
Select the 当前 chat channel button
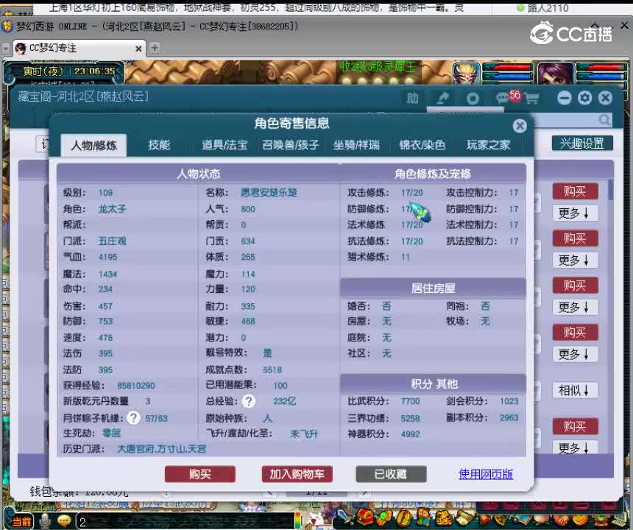point(21,521)
